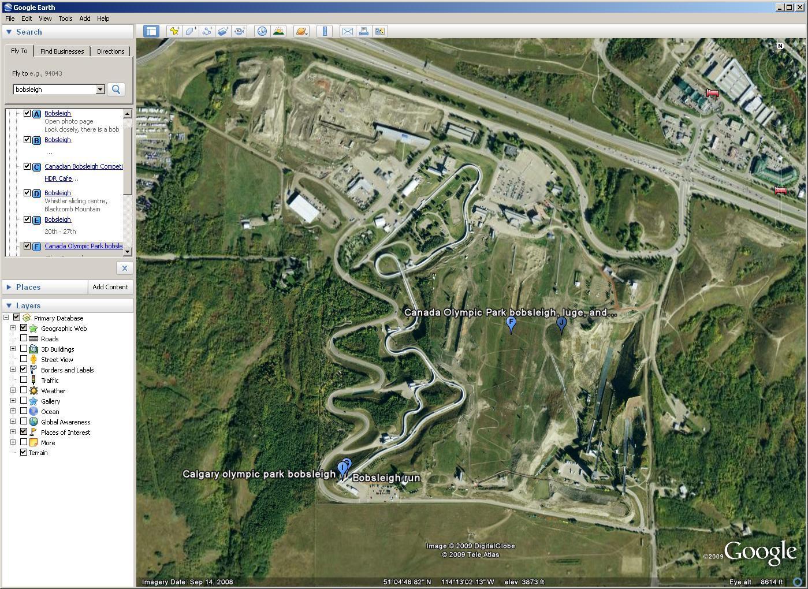
Task: Click the Add Content button
Action: click(x=110, y=287)
